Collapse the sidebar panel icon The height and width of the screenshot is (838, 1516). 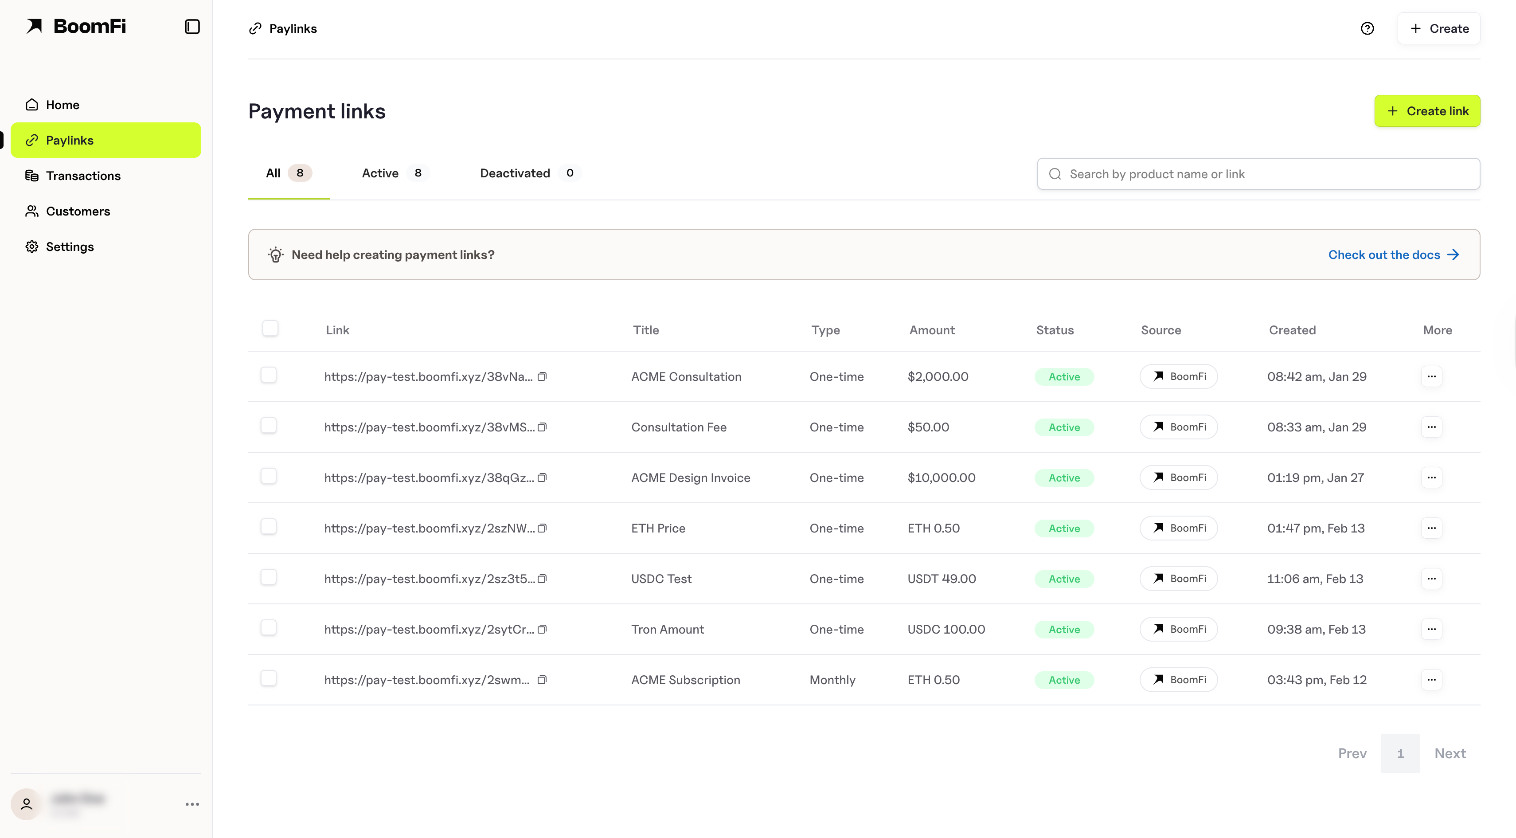coord(192,27)
